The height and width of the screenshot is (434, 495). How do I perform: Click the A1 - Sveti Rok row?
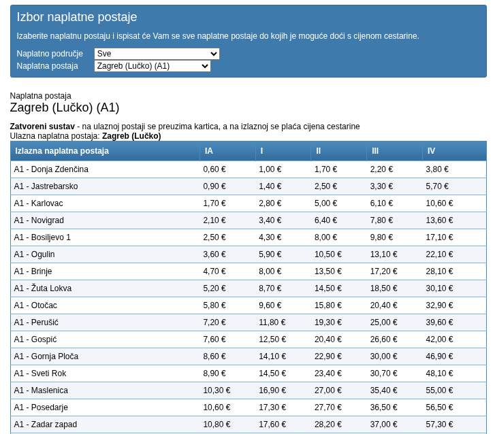pos(40,373)
